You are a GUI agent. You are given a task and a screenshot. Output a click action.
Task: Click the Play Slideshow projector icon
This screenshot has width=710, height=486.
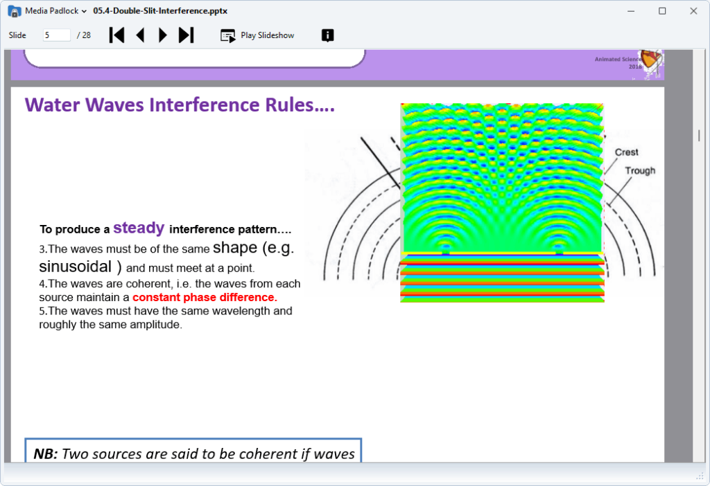point(227,35)
